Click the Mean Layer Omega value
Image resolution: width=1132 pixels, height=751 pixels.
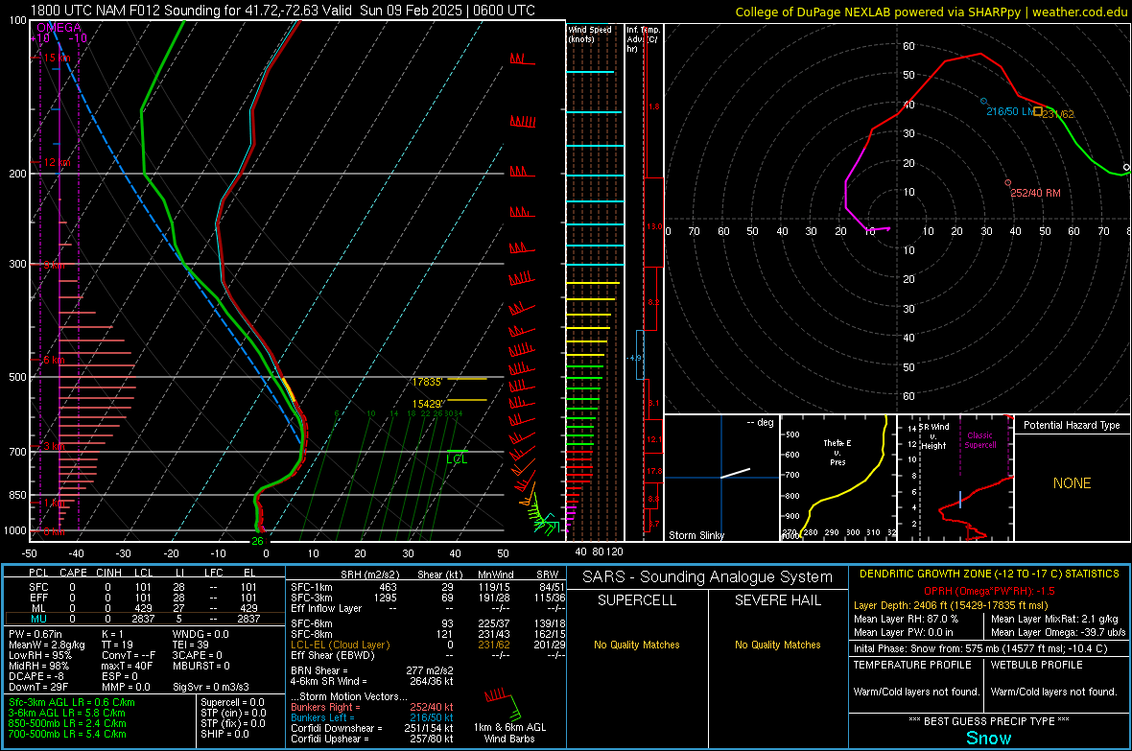point(1057,632)
